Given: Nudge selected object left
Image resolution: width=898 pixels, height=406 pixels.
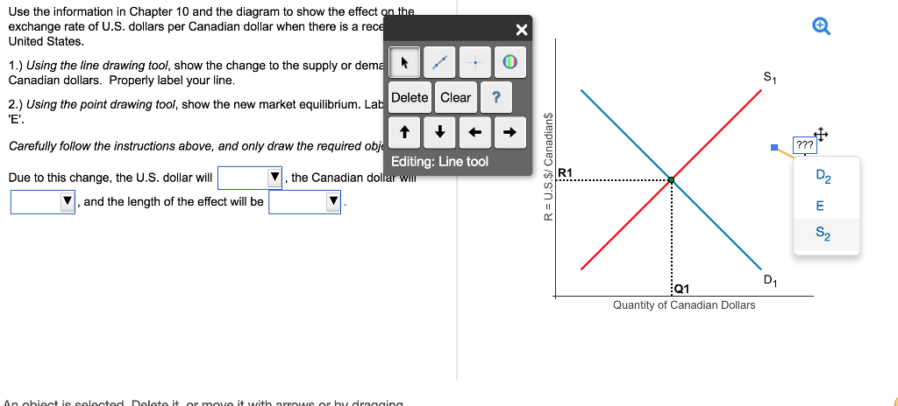Looking at the screenshot, I should 474,134.
